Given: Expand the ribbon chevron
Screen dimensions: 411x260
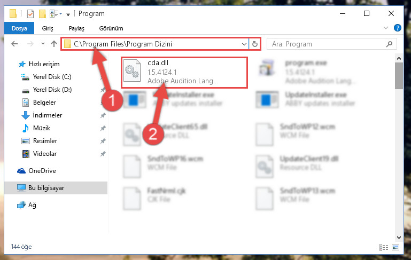Looking at the screenshot, I should coord(385,28).
